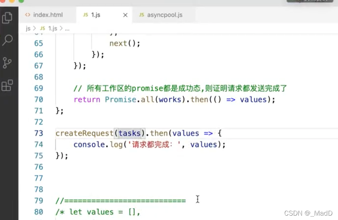
Task: Click on 'next();' code on line 65
Action: 125,43
